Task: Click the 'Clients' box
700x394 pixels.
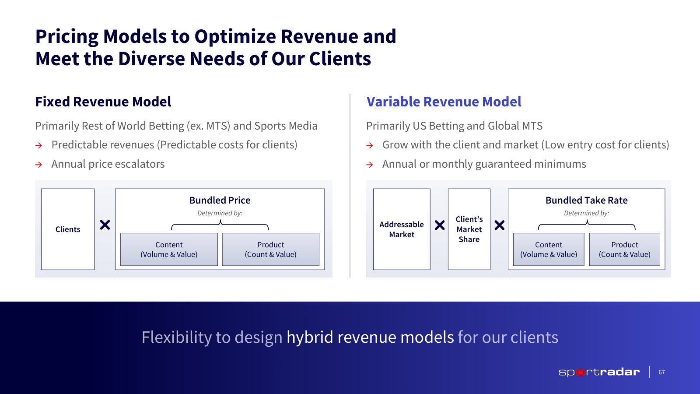Action: click(x=68, y=229)
